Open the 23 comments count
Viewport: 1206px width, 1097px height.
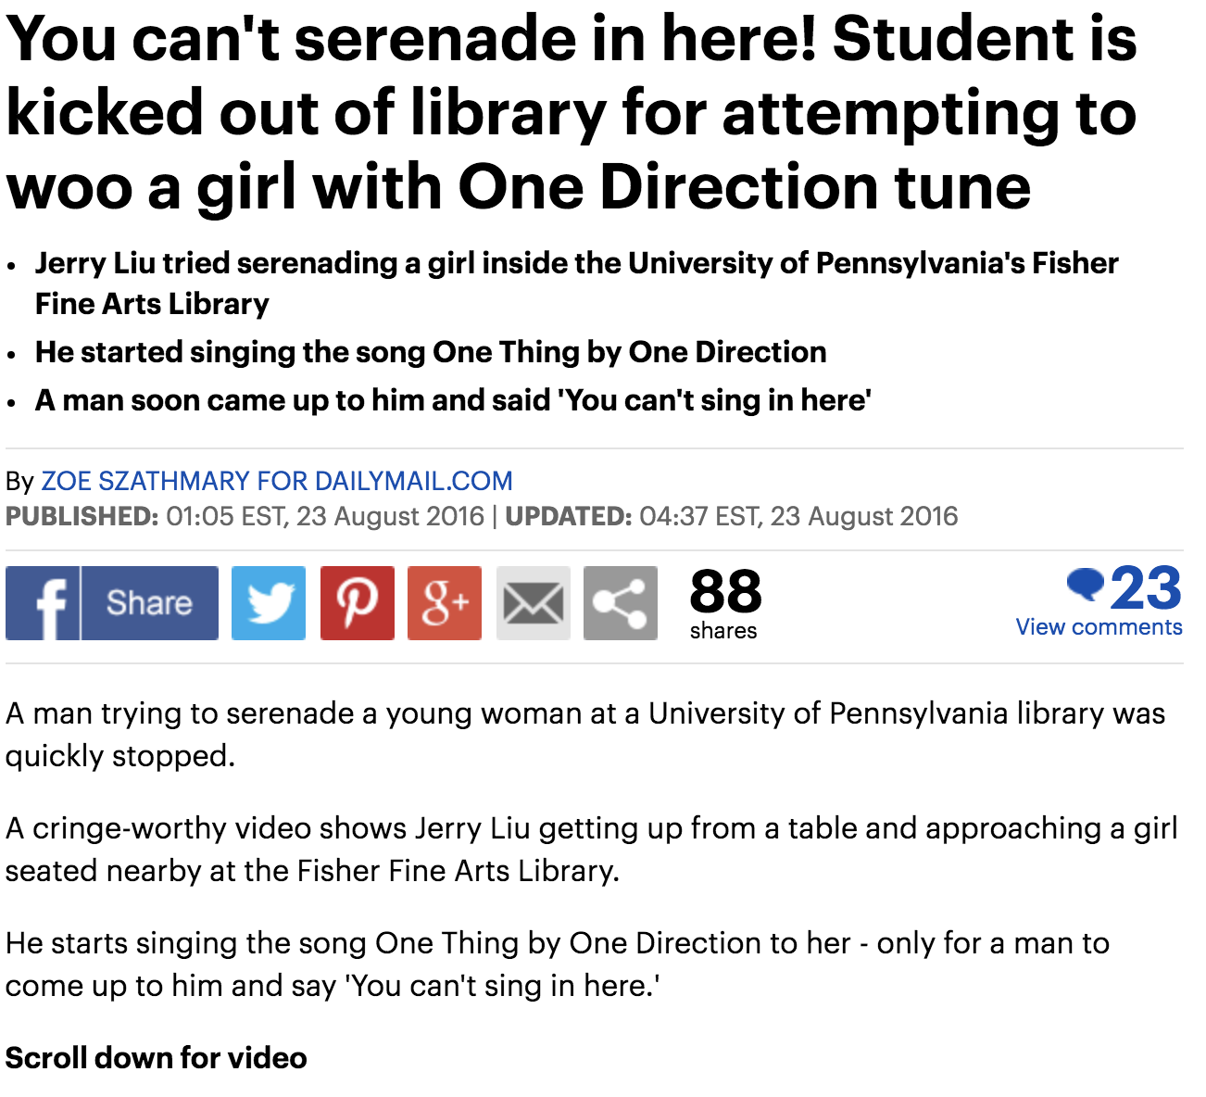point(1146,588)
